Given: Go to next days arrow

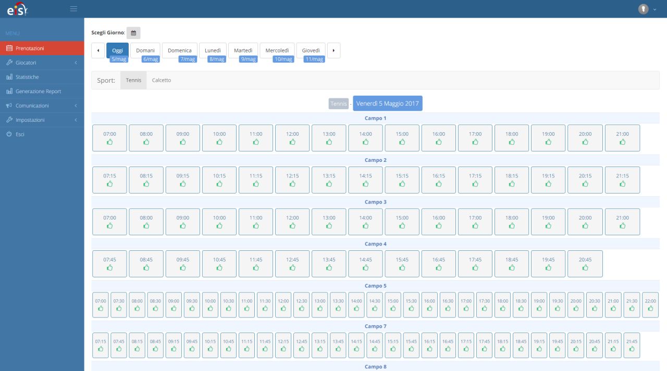Looking at the screenshot, I should tap(333, 50).
